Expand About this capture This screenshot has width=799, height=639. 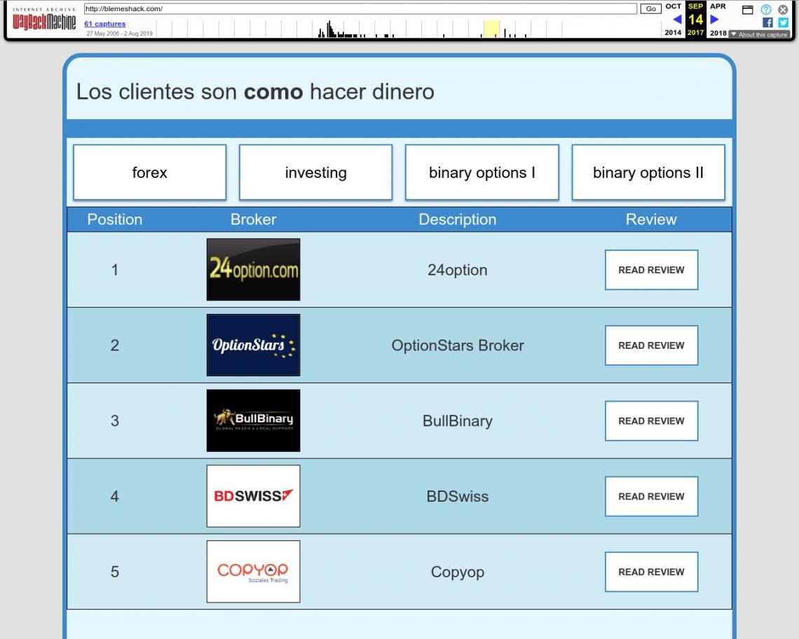click(x=759, y=34)
